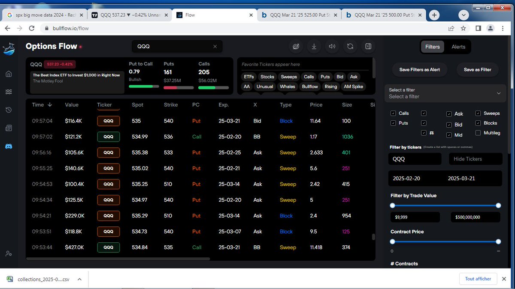
Task: Open a new browser tab
Action: 434,15
